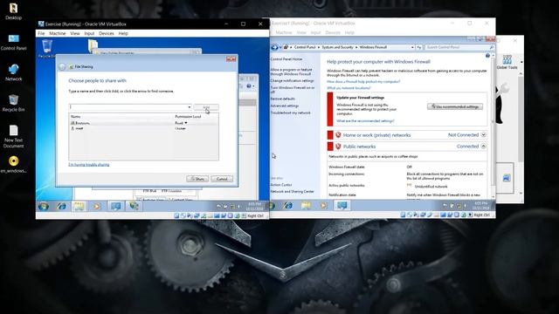Click the help icon in Firewall window
Image resolution: width=559 pixels, height=314 pixels.
point(487,56)
